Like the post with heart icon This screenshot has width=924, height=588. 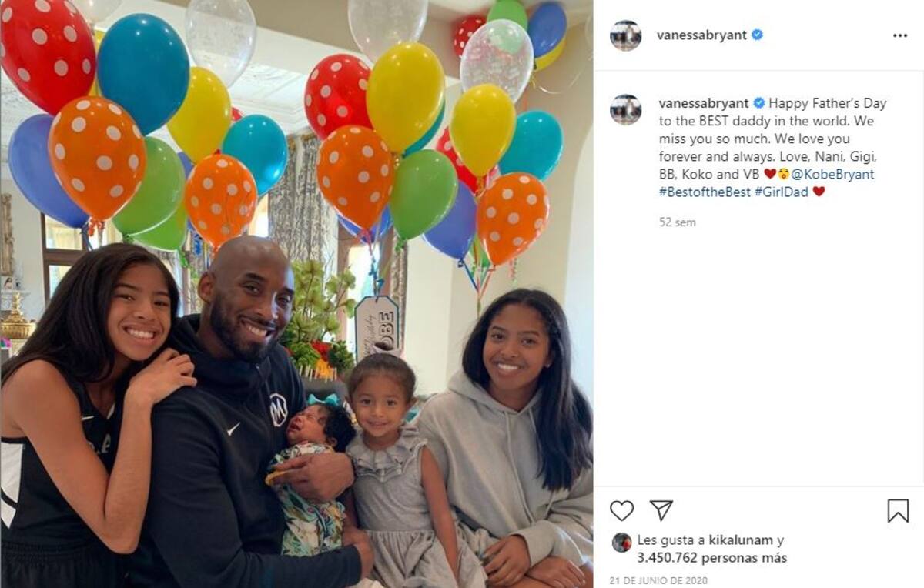coord(621,511)
